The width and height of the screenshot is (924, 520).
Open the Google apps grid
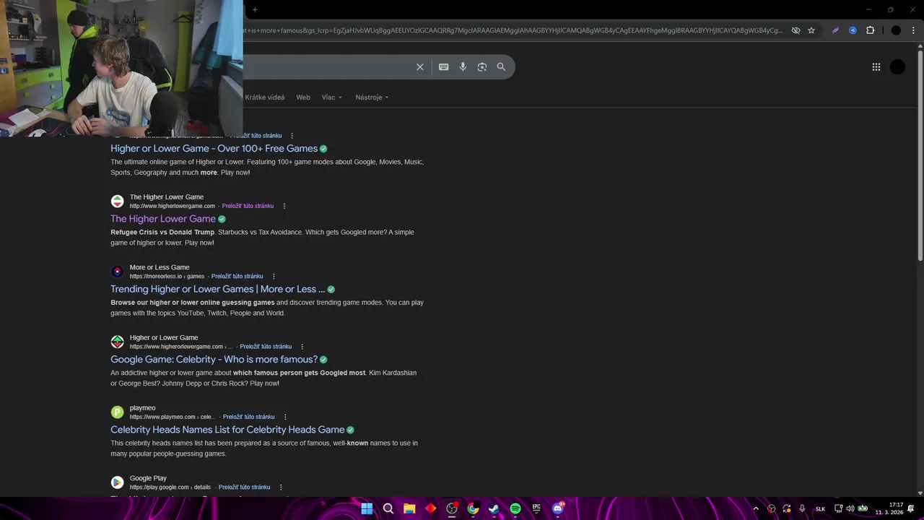pyautogui.click(x=876, y=67)
